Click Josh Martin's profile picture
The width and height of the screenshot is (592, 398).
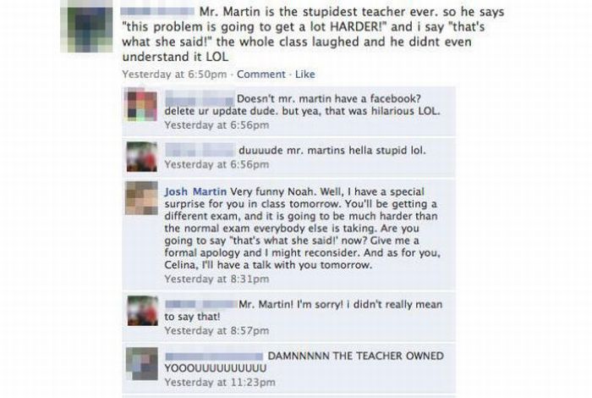point(141,198)
